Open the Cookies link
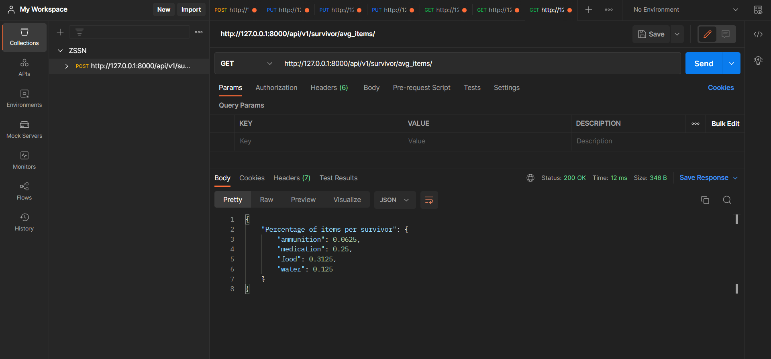Viewport: 771px width, 359px height. coord(721,88)
